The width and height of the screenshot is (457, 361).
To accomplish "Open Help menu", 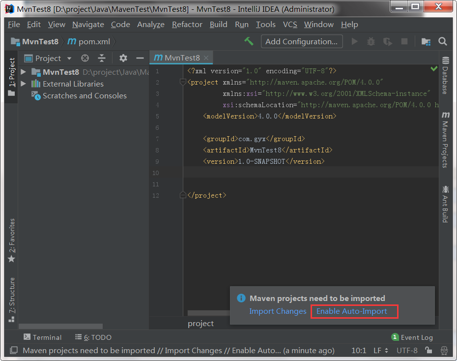I will 349,25.
